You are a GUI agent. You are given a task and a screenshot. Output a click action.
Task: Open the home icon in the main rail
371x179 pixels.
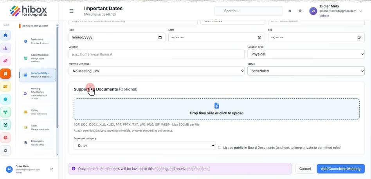pos(5,35)
